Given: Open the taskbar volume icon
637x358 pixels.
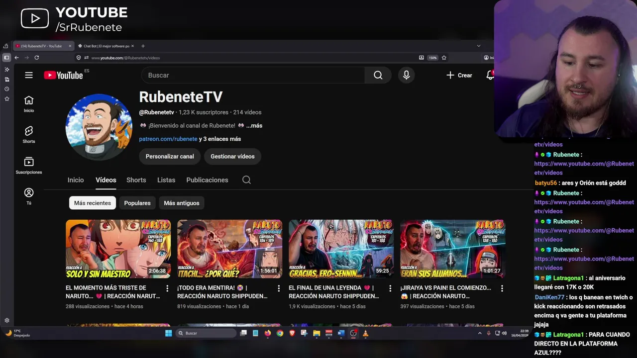Looking at the screenshot, I should (504, 333).
